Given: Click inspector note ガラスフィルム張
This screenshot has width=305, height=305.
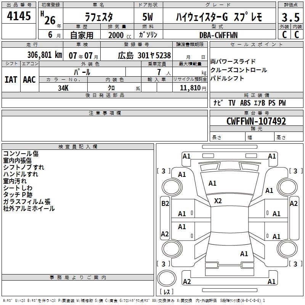Looking at the screenshot, I should tap(27, 202).
